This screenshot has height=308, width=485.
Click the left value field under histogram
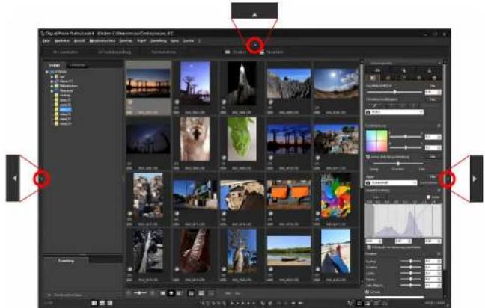tap(374, 241)
